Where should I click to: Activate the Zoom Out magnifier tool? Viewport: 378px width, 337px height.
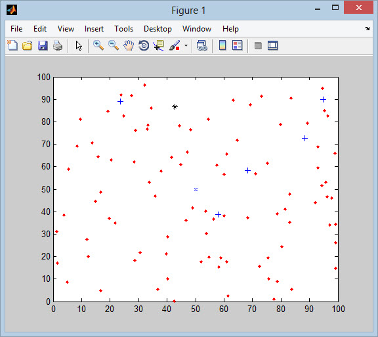click(x=114, y=45)
